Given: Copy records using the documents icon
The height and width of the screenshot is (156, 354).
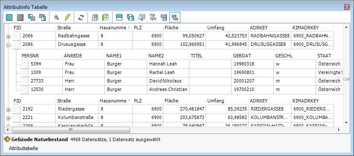Looking at the screenshot, I should (x=95, y=17).
